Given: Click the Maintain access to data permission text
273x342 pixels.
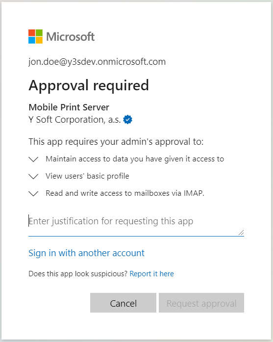Looking at the screenshot, I should (x=135, y=159).
